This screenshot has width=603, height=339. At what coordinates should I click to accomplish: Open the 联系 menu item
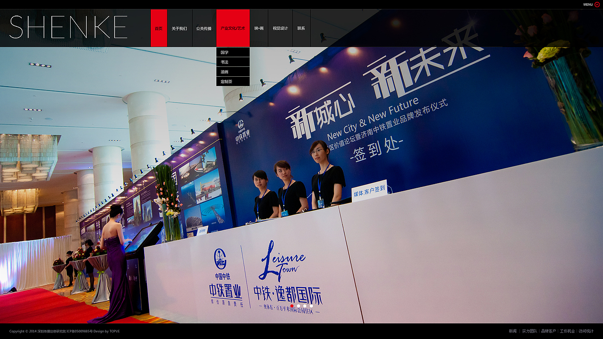click(301, 28)
